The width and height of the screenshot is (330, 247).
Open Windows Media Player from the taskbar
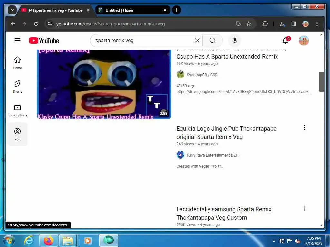(88, 241)
